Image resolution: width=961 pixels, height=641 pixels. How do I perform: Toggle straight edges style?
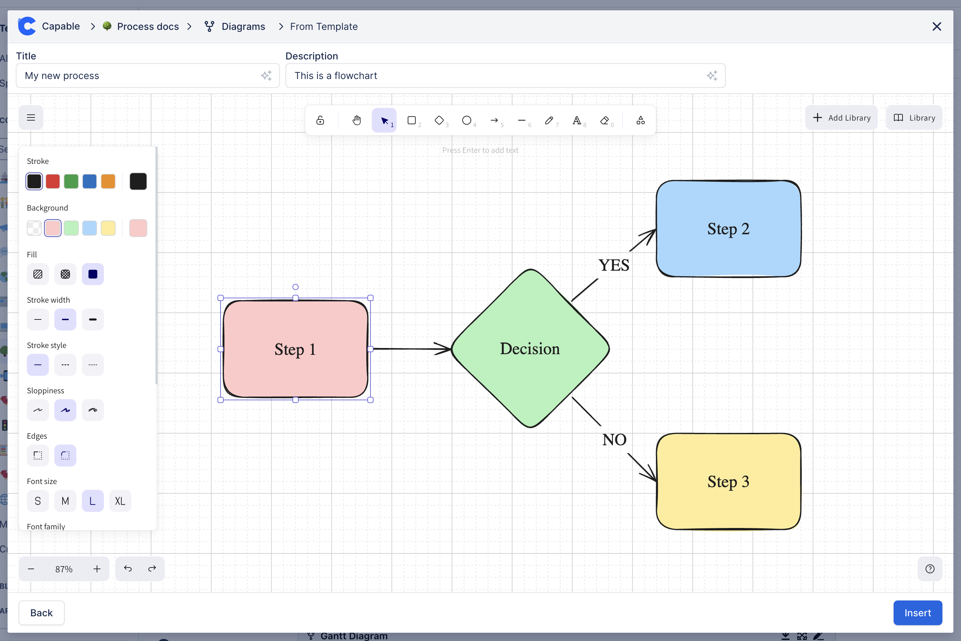[38, 455]
